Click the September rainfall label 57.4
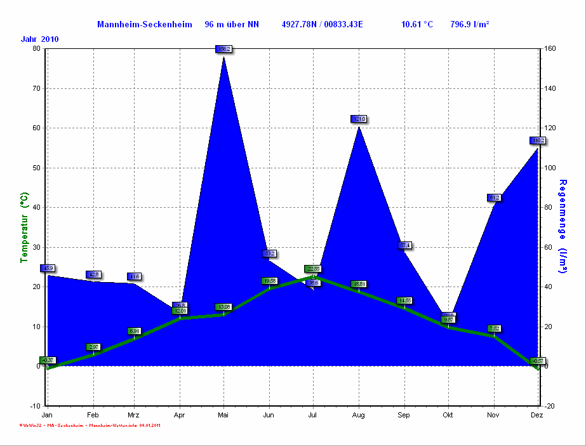 click(x=405, y=245)
